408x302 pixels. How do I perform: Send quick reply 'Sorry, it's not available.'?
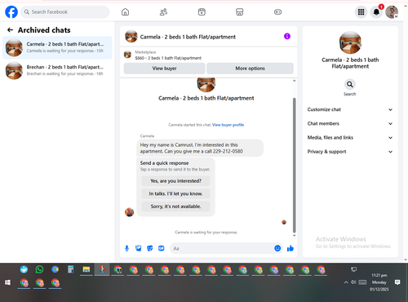click(175, 207)
